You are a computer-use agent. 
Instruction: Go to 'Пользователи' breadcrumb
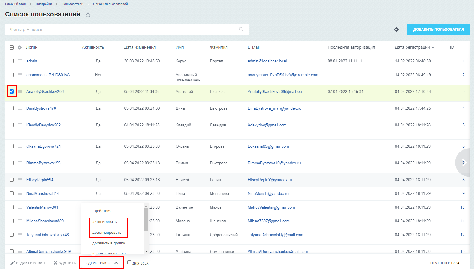pos(73,4)
